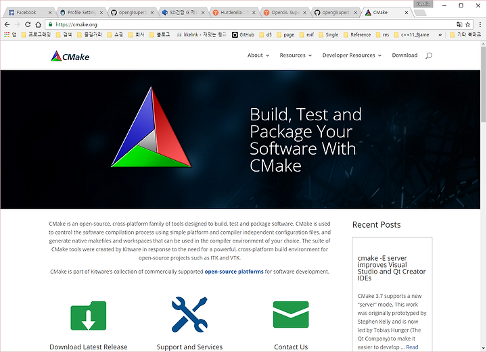Click the vertical page scrollbar thumb
The height and width of the screenshot is (352, 487).
point(483,84)
